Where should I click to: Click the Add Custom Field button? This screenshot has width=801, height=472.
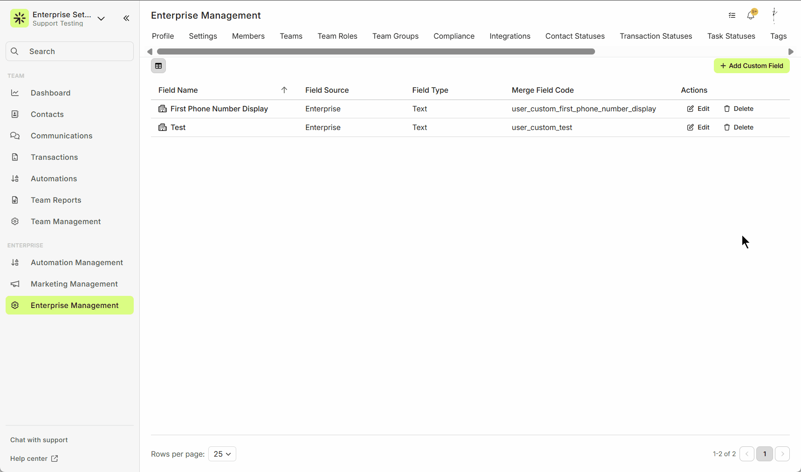(x=752, y=66)
